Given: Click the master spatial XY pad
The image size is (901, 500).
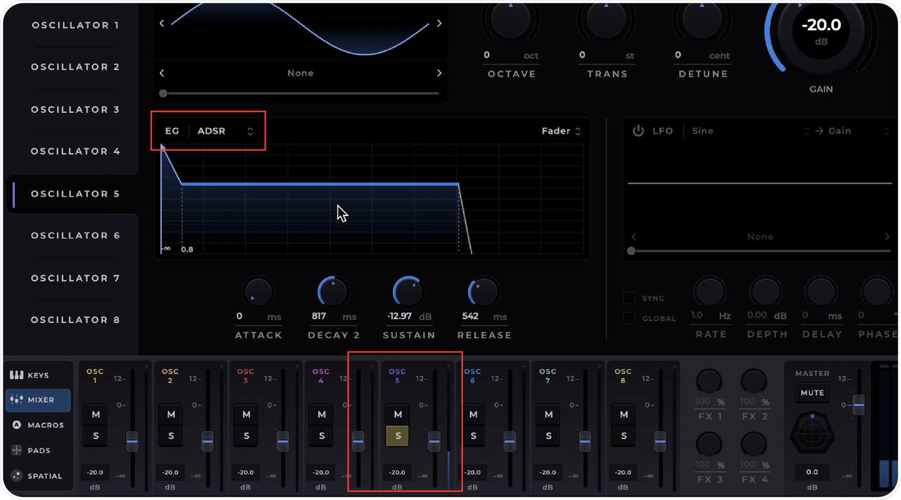Looking at the screenshot, I should 812,434.
